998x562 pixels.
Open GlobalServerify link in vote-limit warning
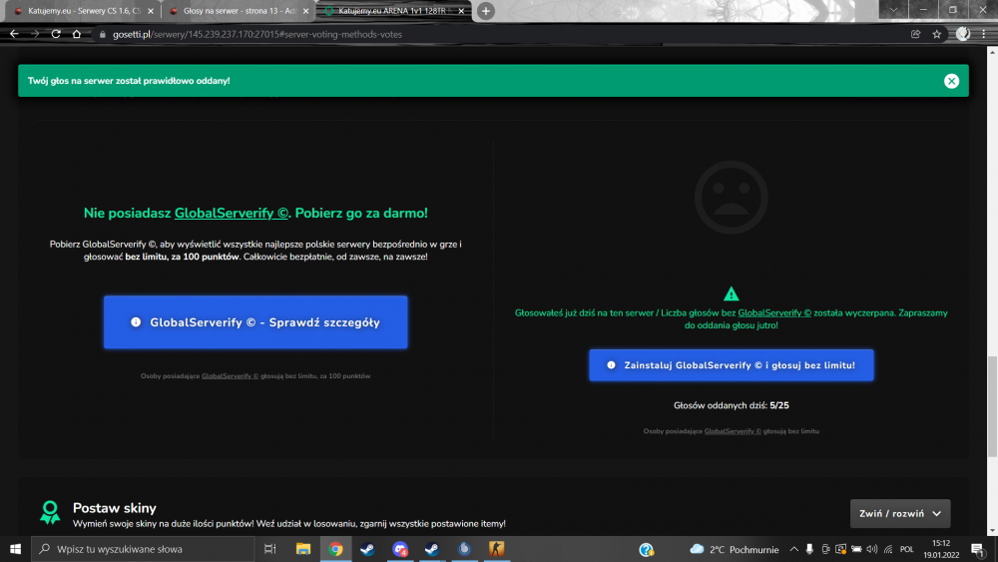point(774,313)
